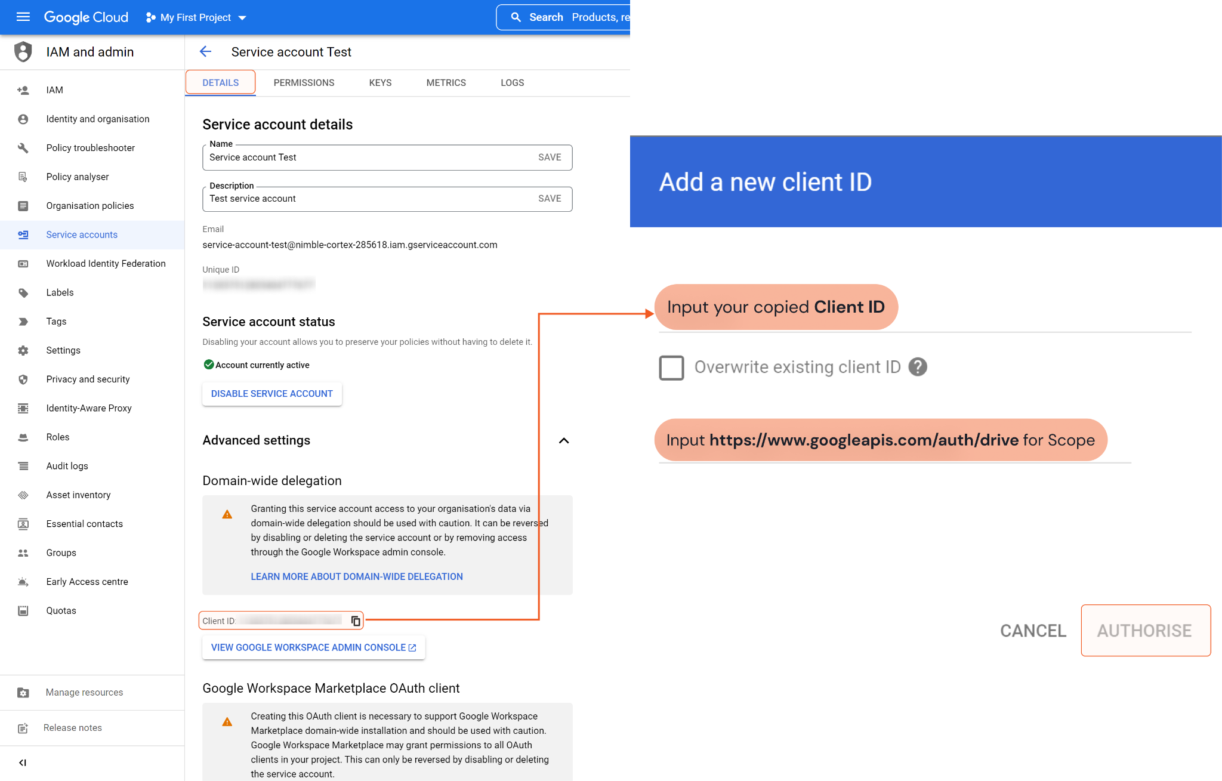This screenshot has width=1222, height=781.
Task: Open help for Overwrite existing client ID
Action: coord(918,368)
